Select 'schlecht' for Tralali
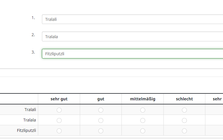This screenshot has width=223, height=140. point(184,110)
